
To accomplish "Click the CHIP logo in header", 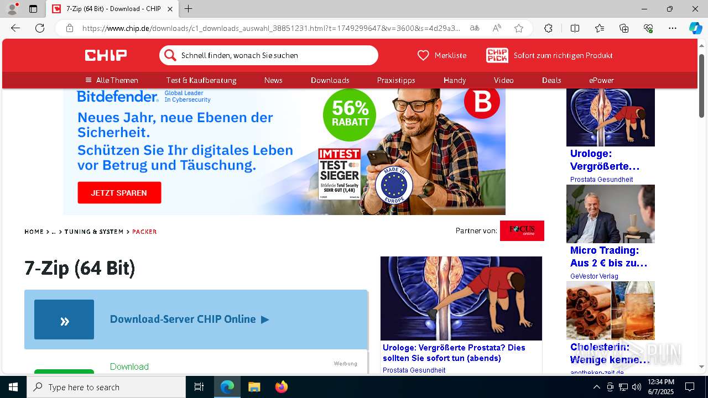I will coord(106,55).
